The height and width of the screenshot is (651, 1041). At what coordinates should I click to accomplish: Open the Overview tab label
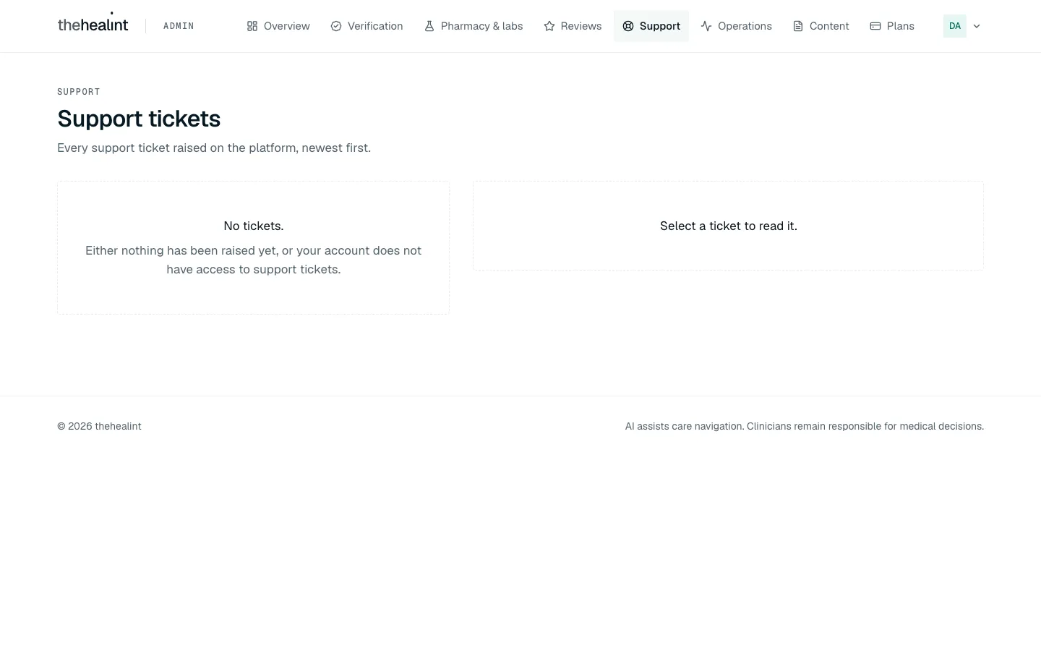[287, 26]
